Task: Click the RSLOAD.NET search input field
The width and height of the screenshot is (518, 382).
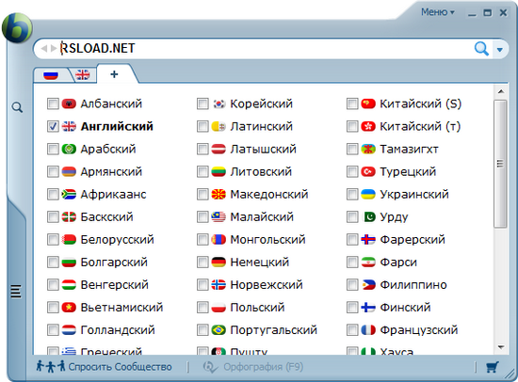Action: tap(266, 49)
